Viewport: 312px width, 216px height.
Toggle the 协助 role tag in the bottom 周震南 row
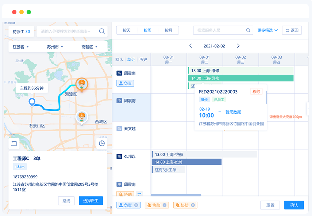point(125,194)
